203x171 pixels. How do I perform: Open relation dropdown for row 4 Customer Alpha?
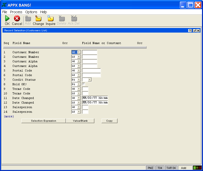[79, 66]
